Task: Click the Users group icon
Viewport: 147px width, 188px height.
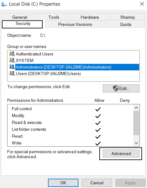Action: (x=12, y=73)
